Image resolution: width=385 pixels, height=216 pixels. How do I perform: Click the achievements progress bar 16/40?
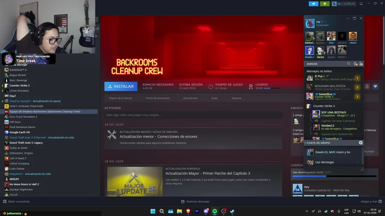pos(334,176)
